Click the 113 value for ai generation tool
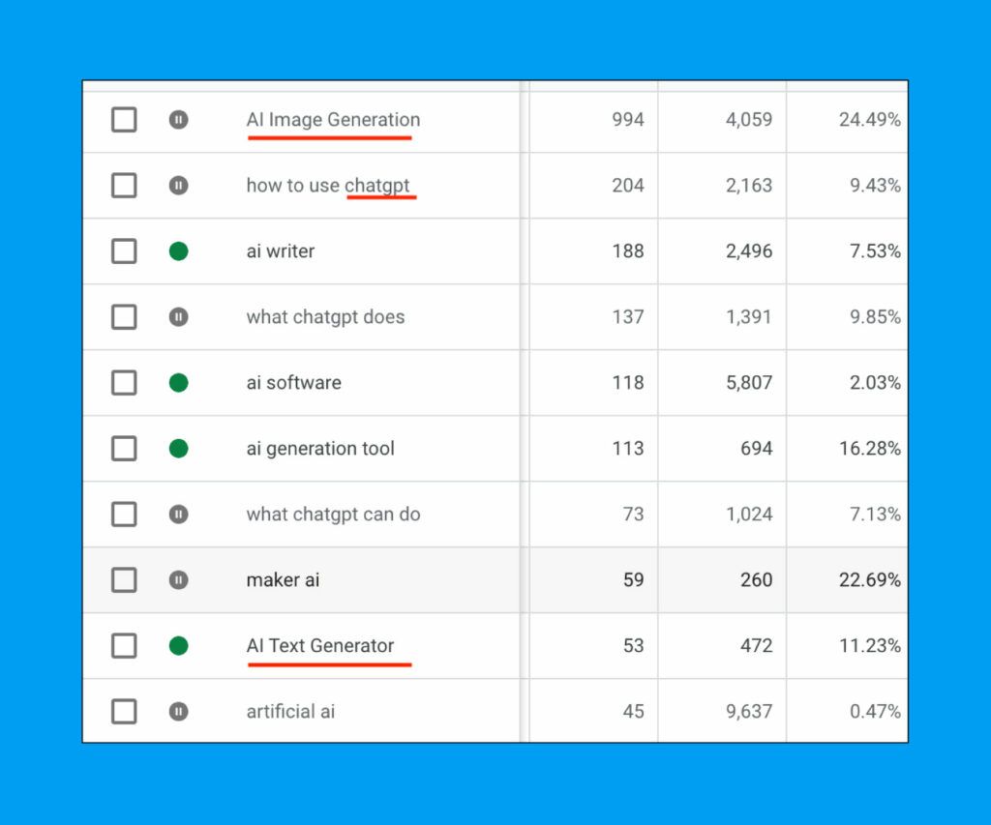Screen dimensions: 991x825 click(x=628, y=449)
